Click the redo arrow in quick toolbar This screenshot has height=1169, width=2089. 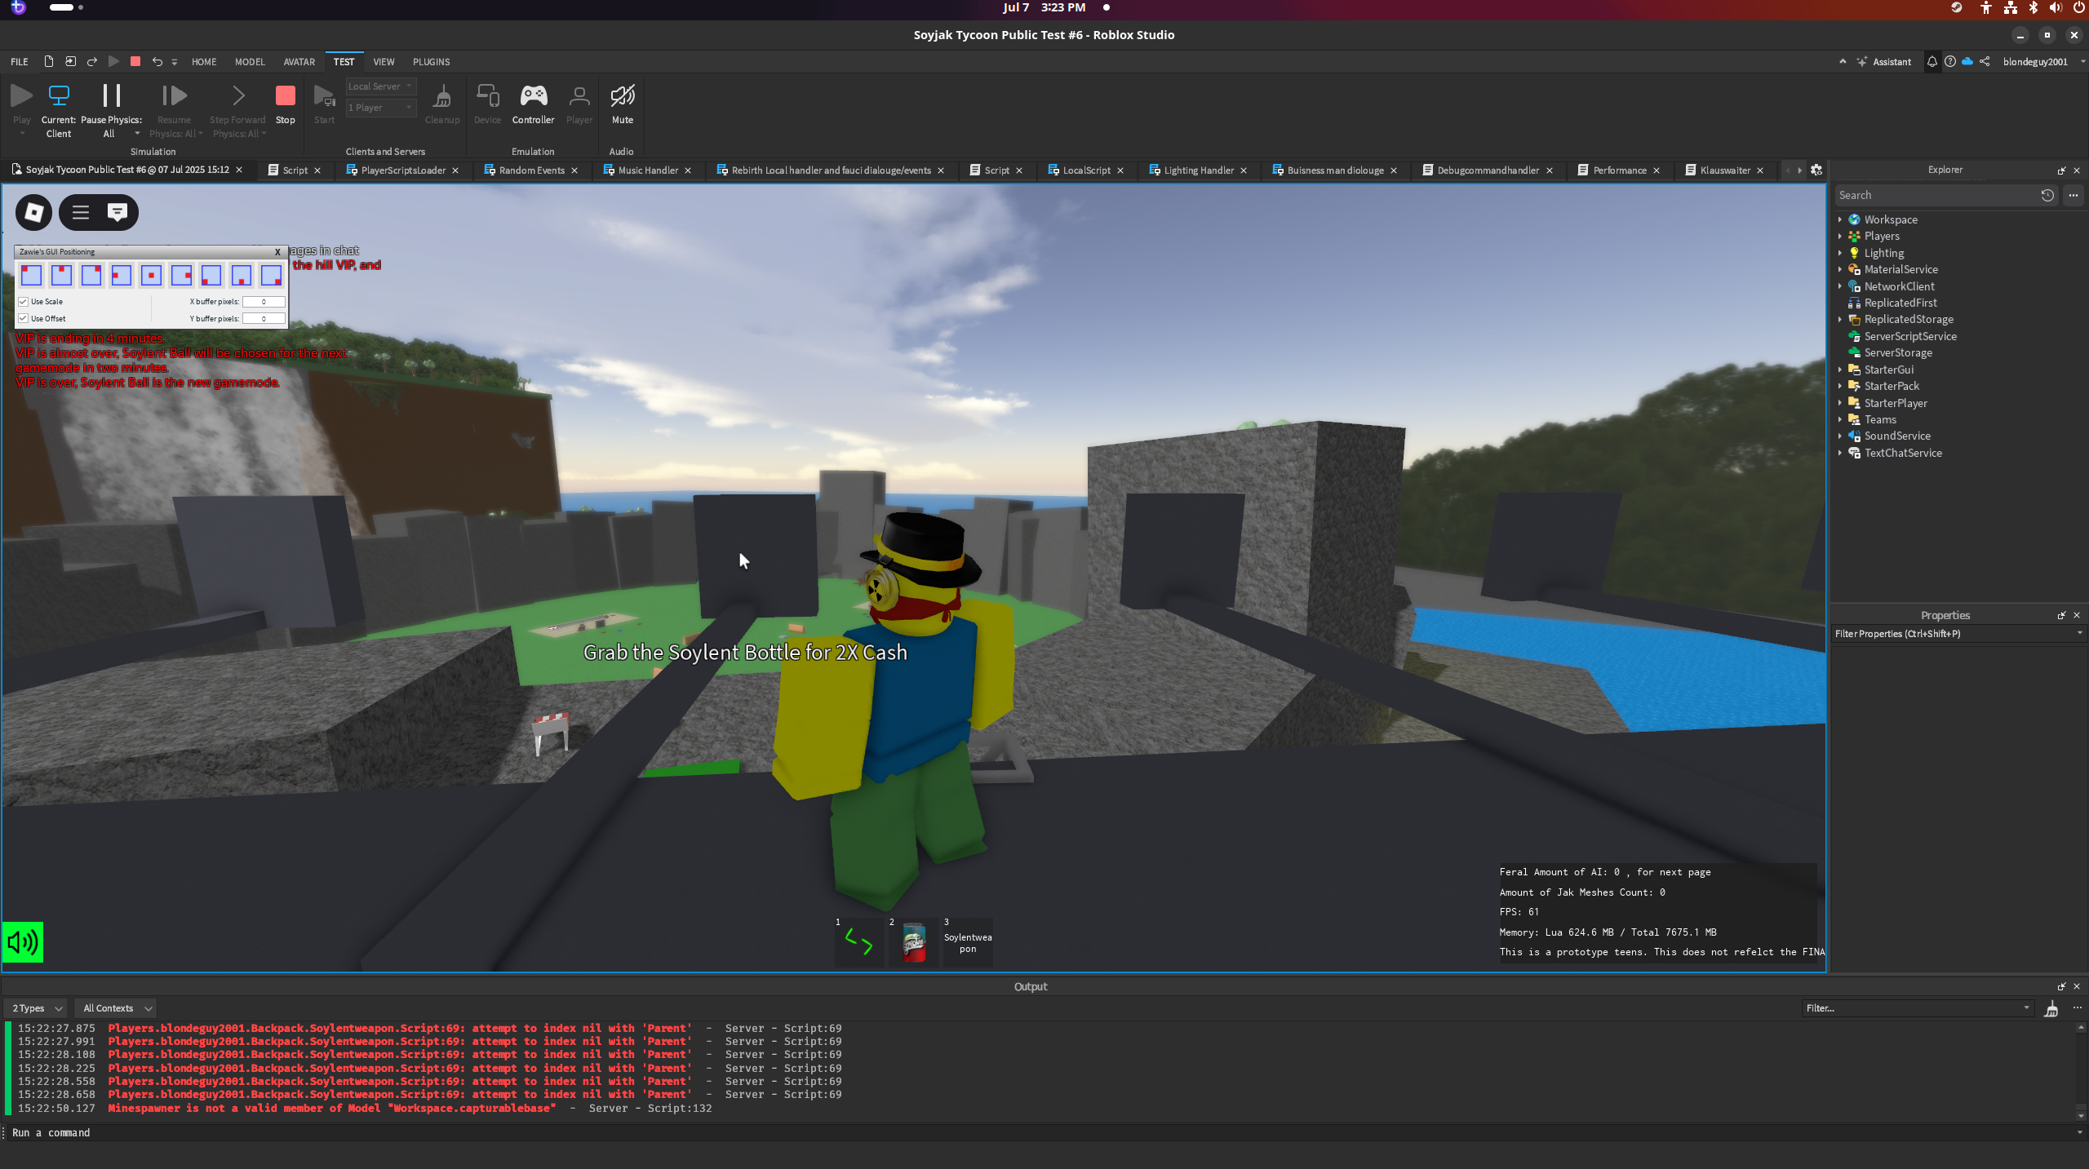pos(91,62)
